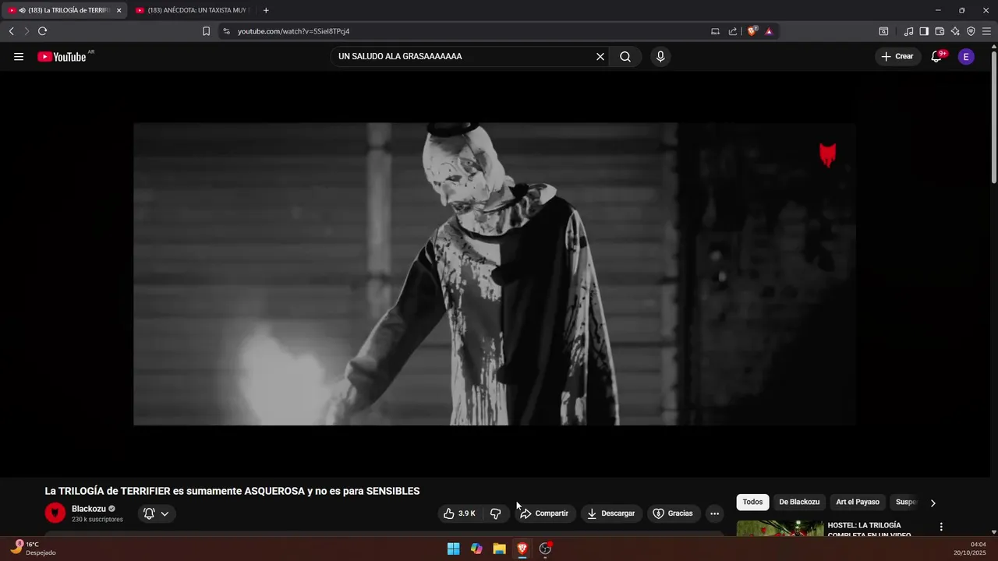
Task: Click the video title text
Action: point(232,491)
